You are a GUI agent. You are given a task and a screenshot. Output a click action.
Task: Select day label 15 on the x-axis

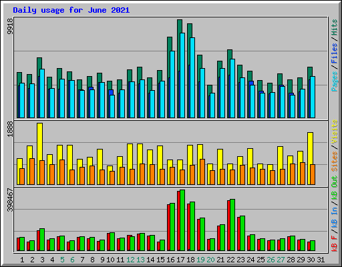[x=160, y=260]
